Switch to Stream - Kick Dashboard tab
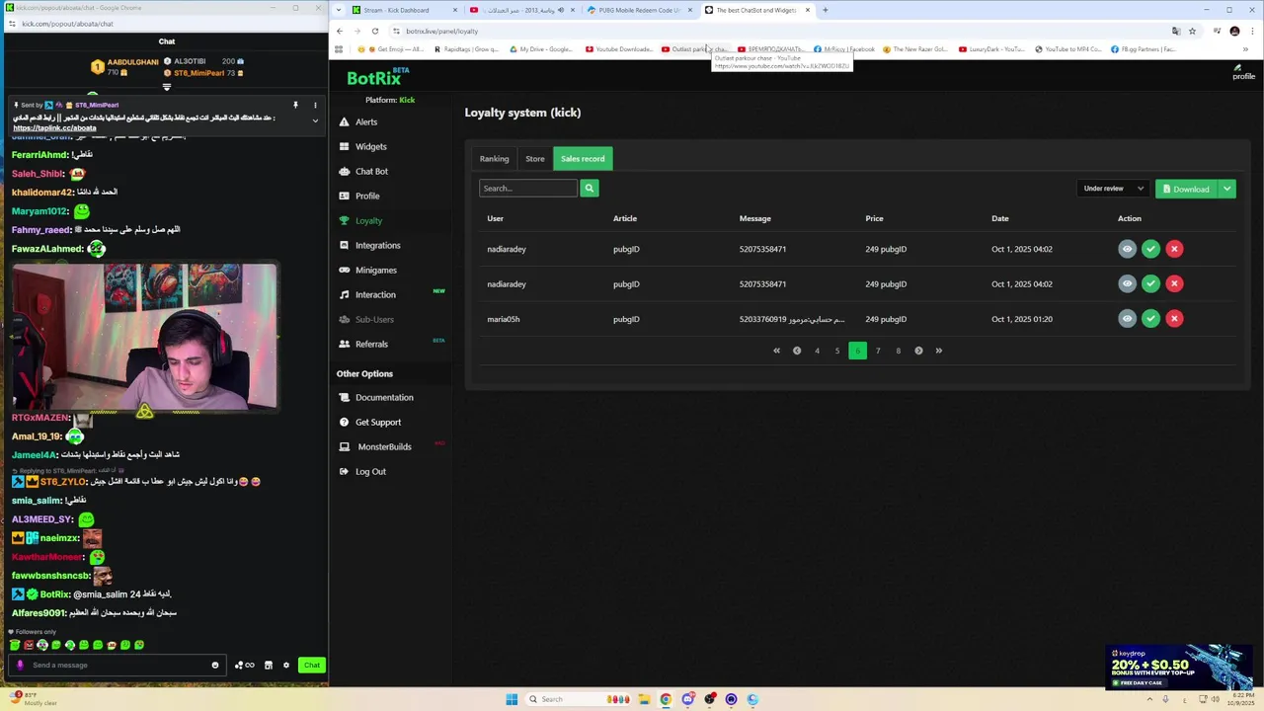 405,10
